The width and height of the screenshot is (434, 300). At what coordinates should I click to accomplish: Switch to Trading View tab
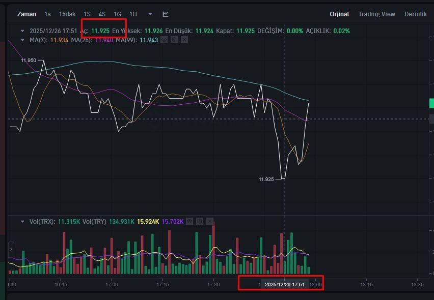[x=376, y=14]
